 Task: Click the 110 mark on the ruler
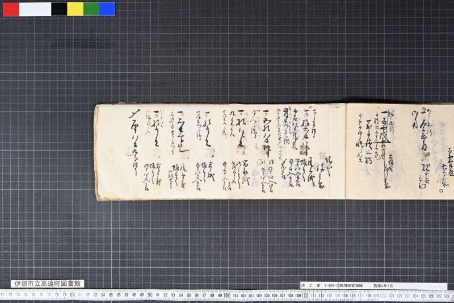[305, 296]
